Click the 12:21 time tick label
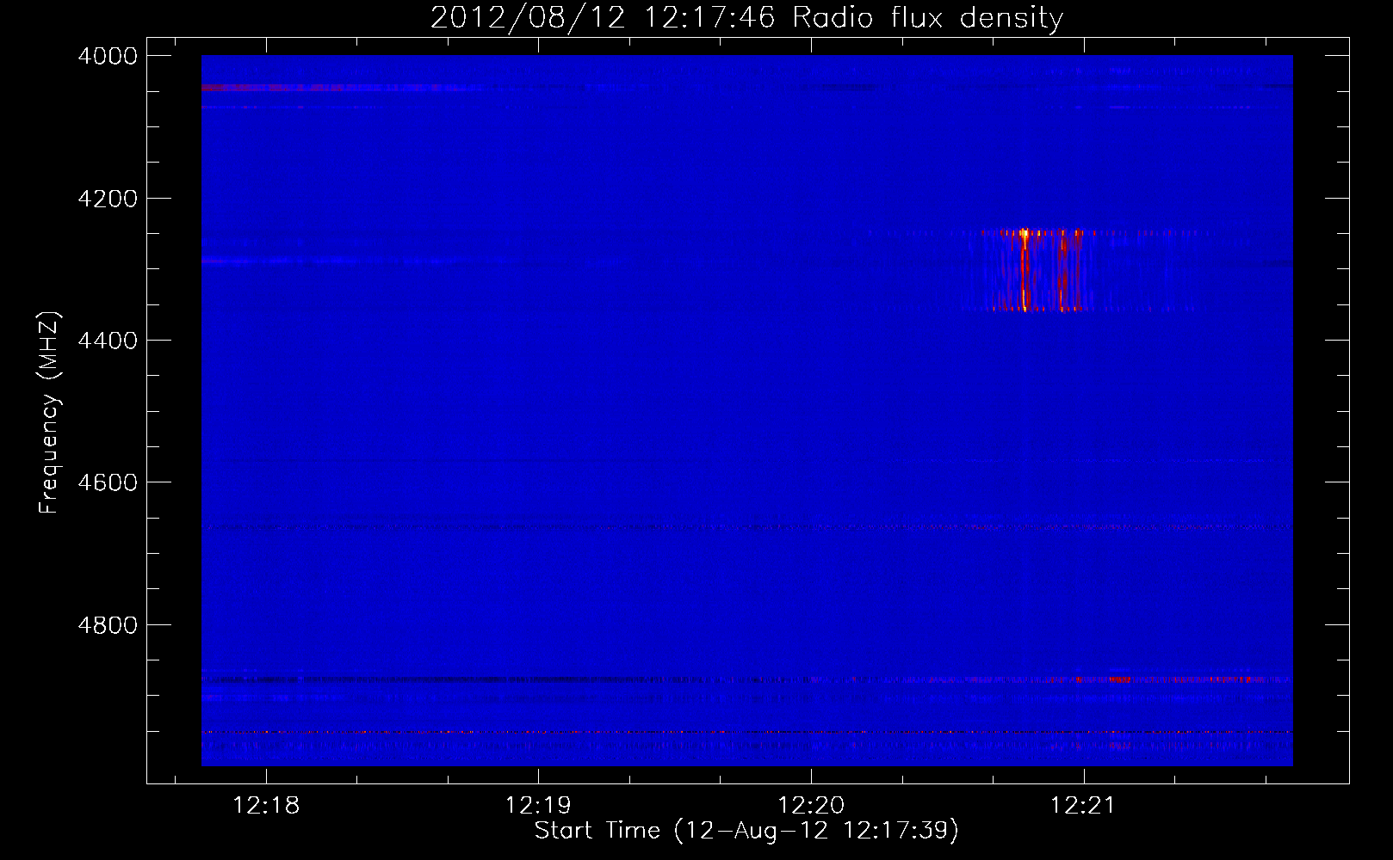This screenshot has height=860, width=1393. click(1083, 805)
